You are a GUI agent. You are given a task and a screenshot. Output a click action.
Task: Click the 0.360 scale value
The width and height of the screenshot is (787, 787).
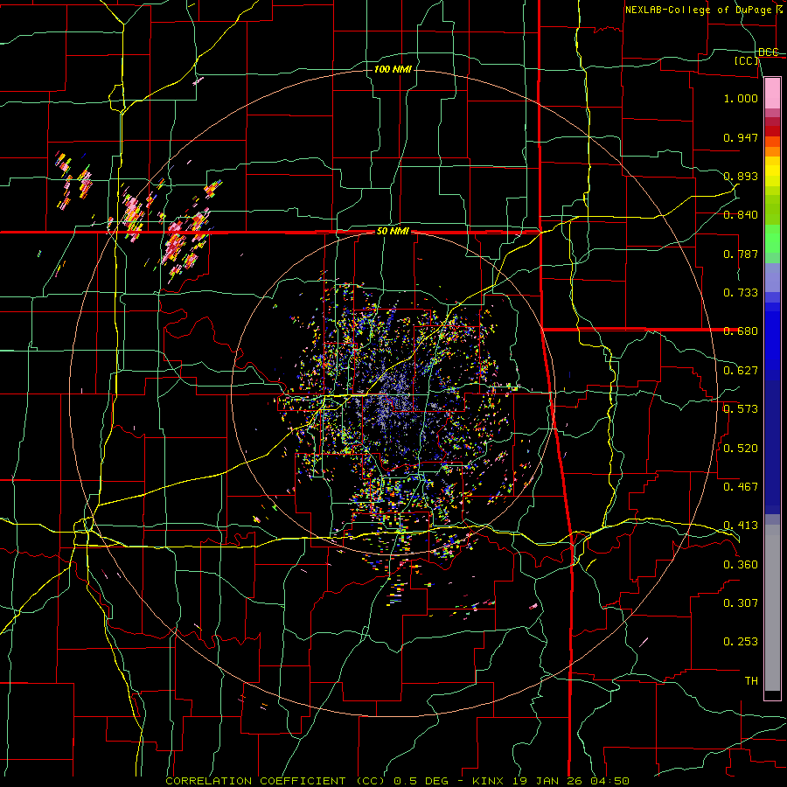(x=741, y=565)
